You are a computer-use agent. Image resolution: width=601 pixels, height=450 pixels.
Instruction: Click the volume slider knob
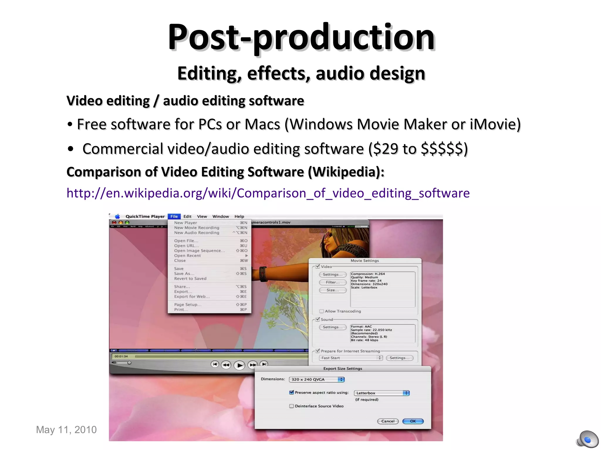pos(129,363)
